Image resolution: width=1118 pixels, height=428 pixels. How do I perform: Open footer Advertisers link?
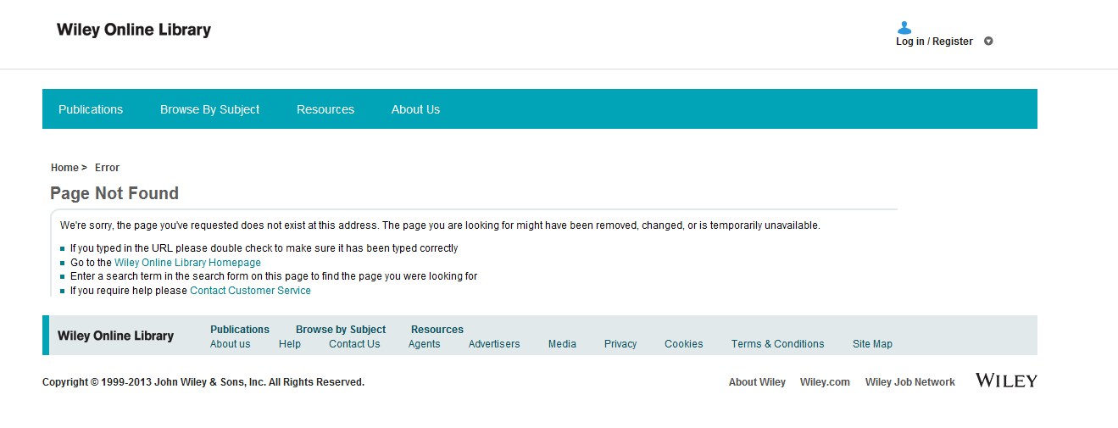coord(494,344)
